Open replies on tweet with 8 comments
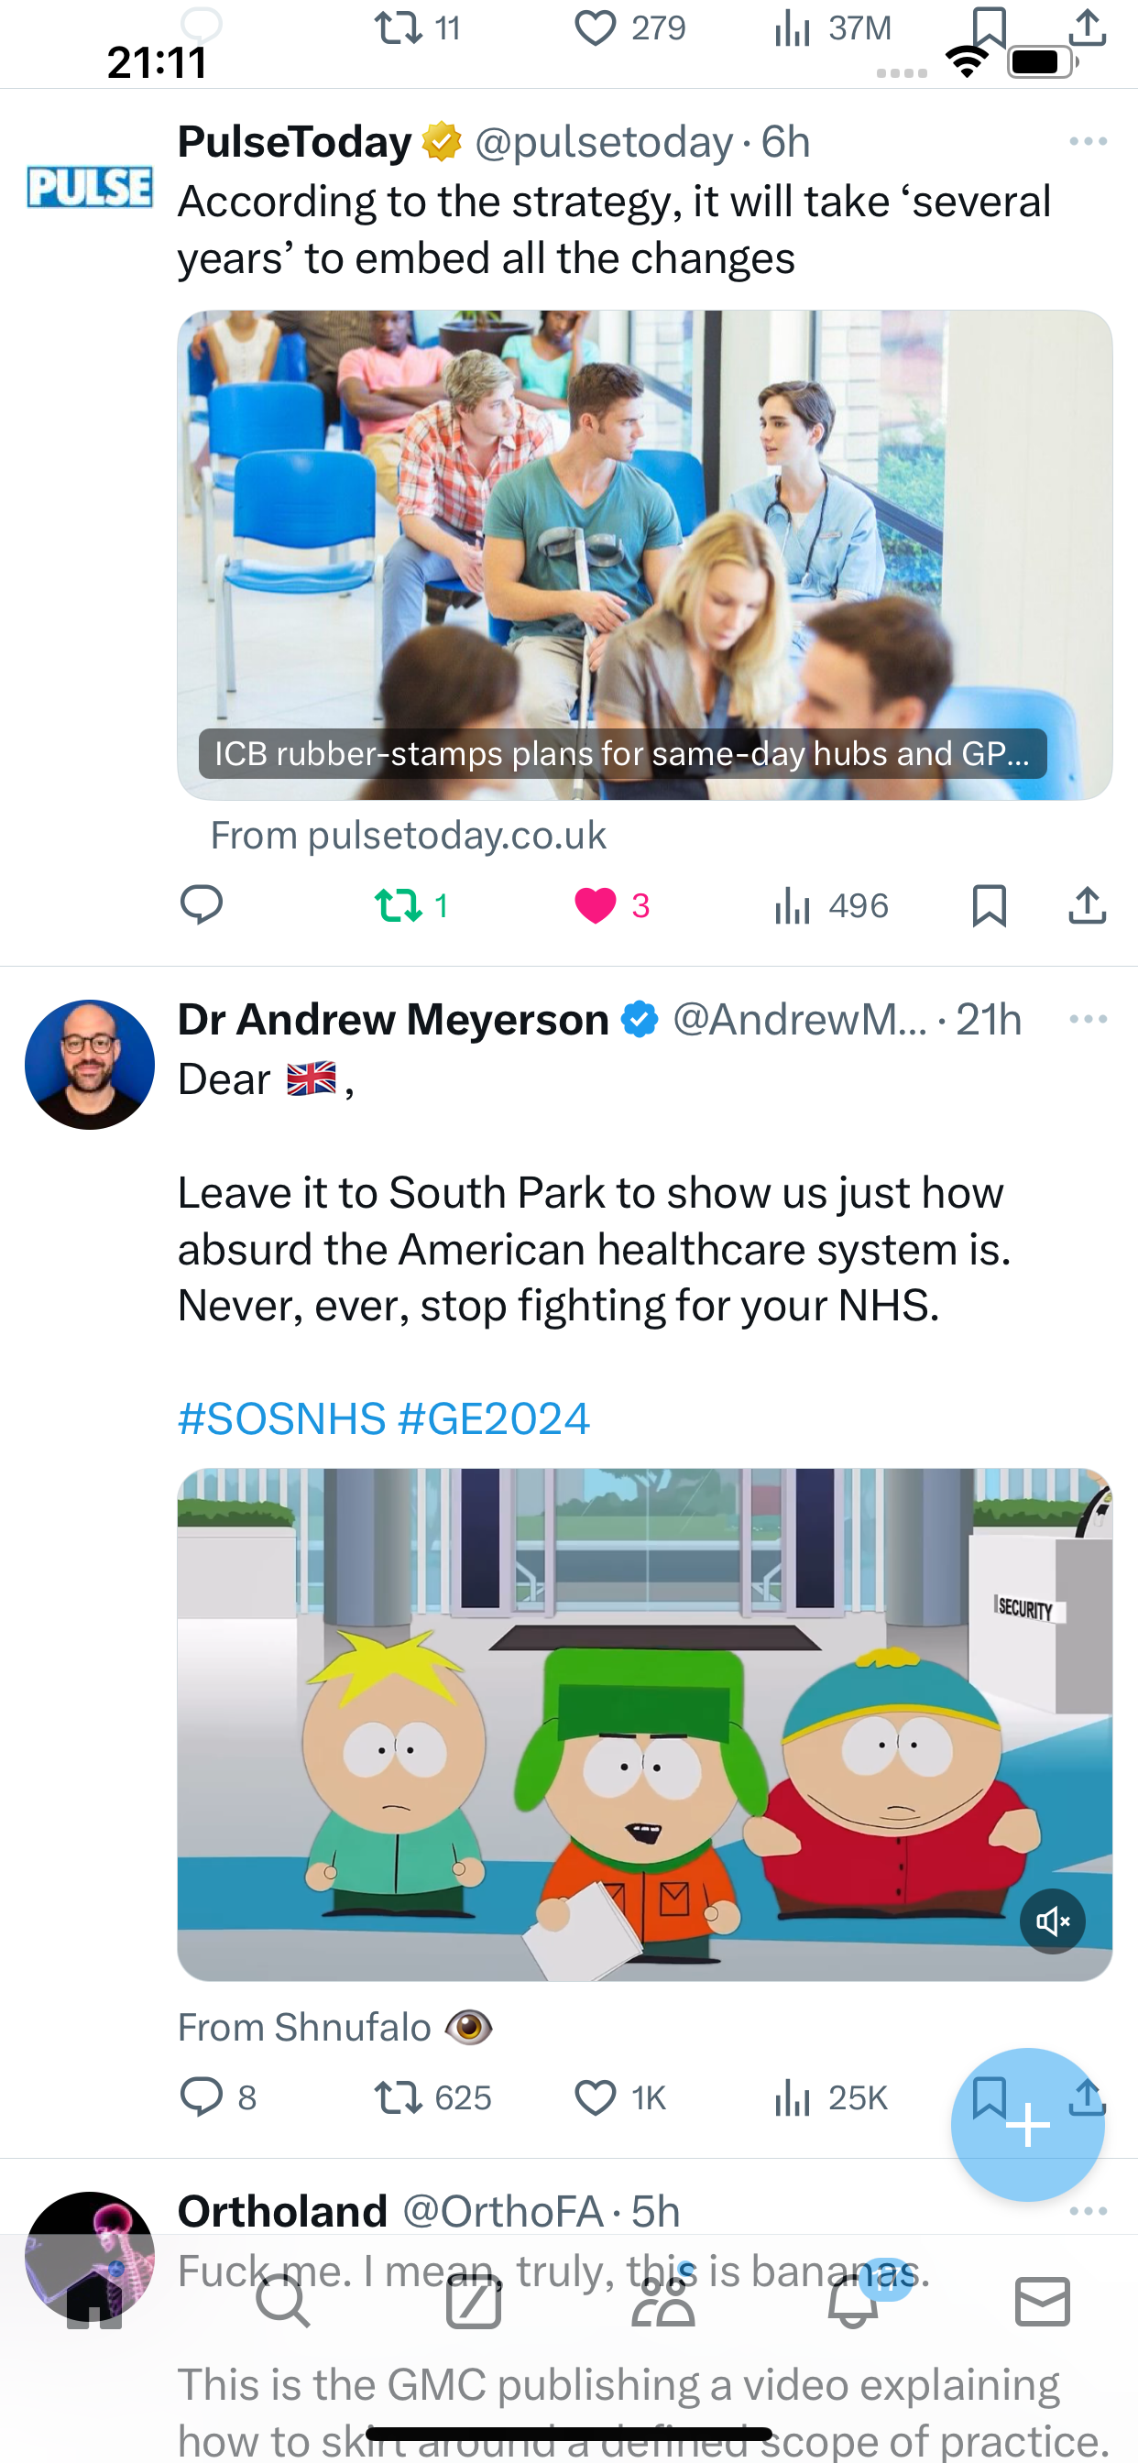The height and width of the screenshot is (2463, 1138). point(218,2097)
